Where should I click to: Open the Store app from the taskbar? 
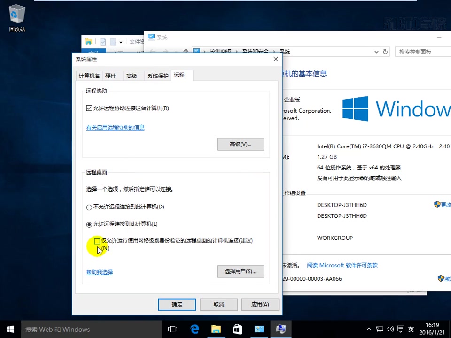point(238,330)
